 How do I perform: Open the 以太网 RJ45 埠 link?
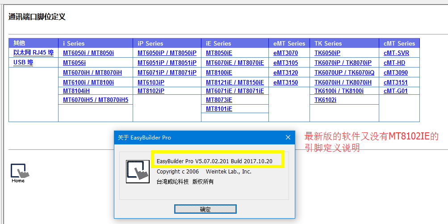tap(33, 53)
